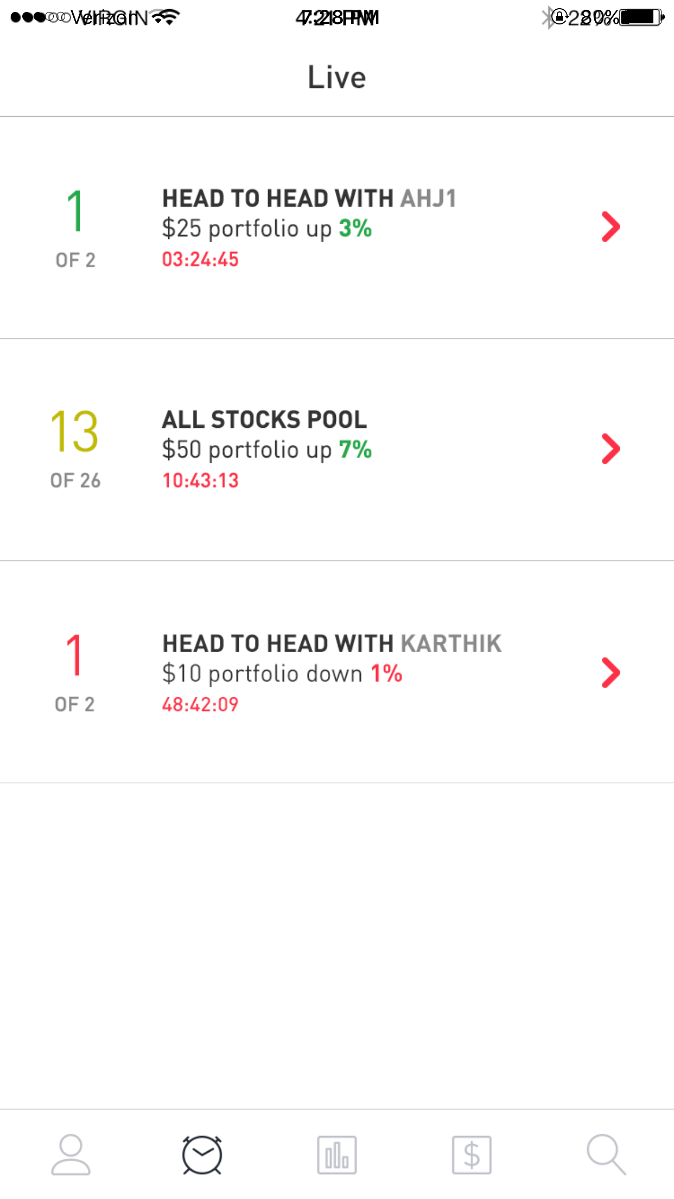Open ALL STOCKS POOL contest
This screenshot has width=674, height=1199.
click(264, 420)
